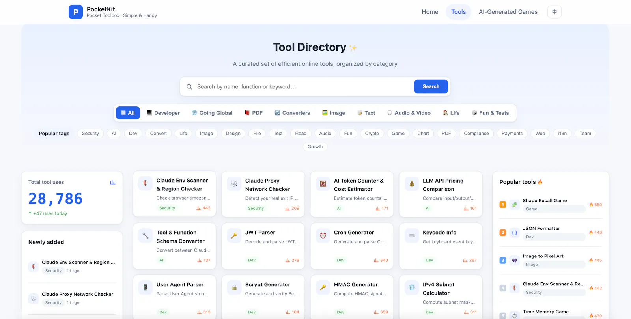Open the Keycode Info tool title
The height and width of the screenshot is (319, 631).
pyautogui.click(x=439, y=233)
